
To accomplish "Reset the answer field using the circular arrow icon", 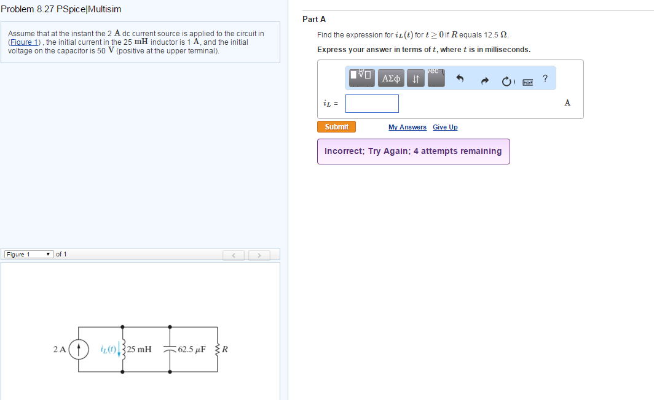I will point(506,80).
